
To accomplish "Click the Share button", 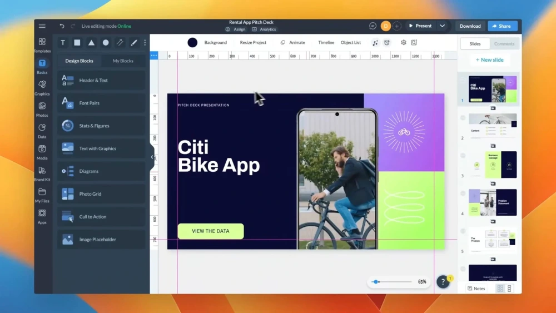I will pos(502,26).
